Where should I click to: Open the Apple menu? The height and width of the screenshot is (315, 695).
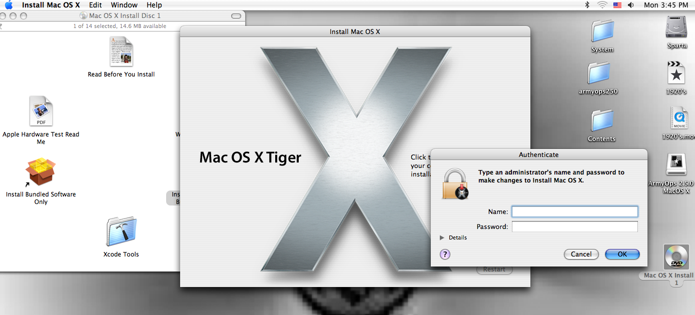click(9, 5)
